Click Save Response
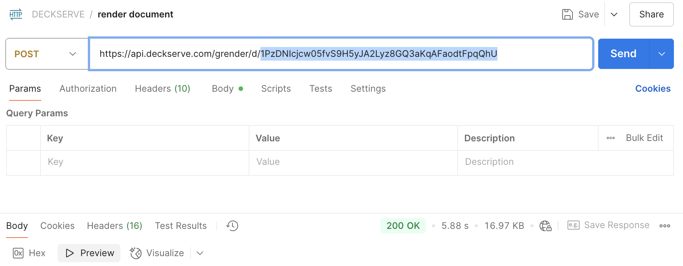683x266 pixels. (x=617, y=225)
